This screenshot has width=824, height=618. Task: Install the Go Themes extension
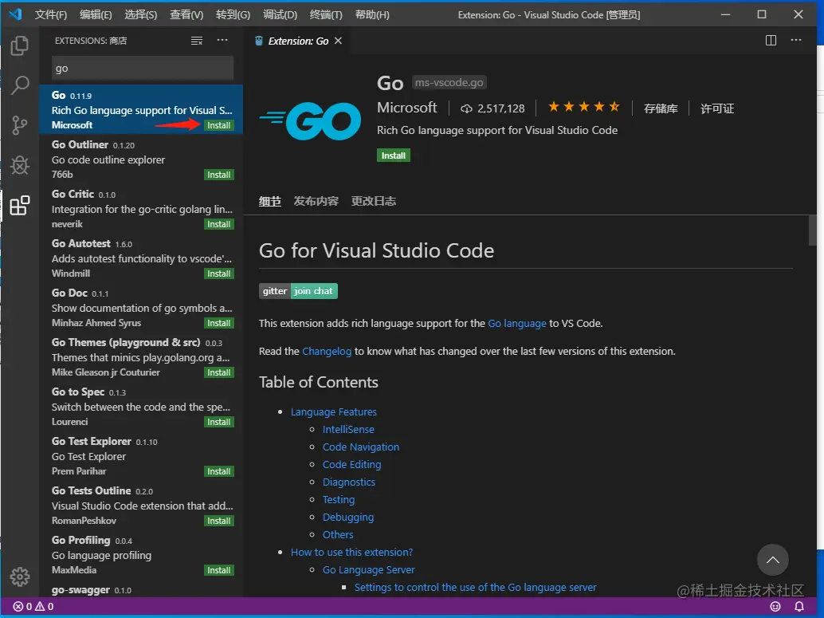[218, 372]
